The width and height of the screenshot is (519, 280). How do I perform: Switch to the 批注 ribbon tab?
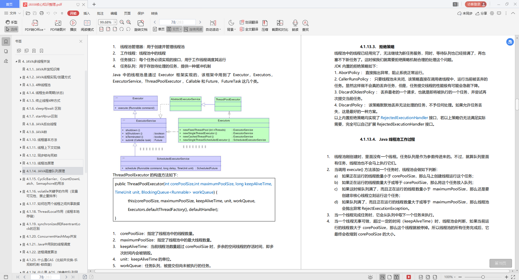coord(100,13)
